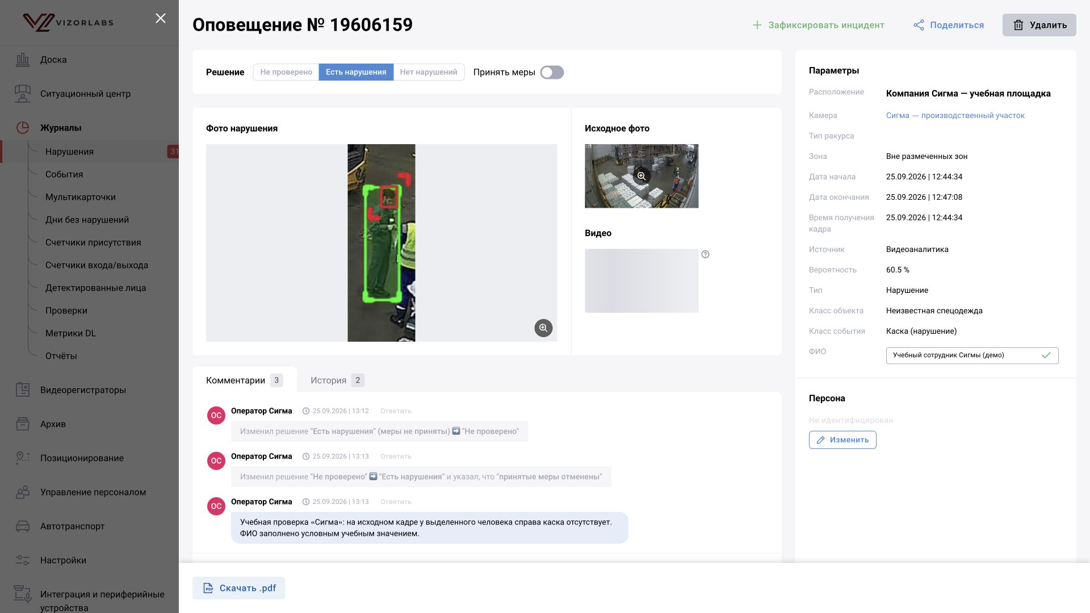
Task: Click Изменить in the Персона section
Action: [x=842, y=440]
